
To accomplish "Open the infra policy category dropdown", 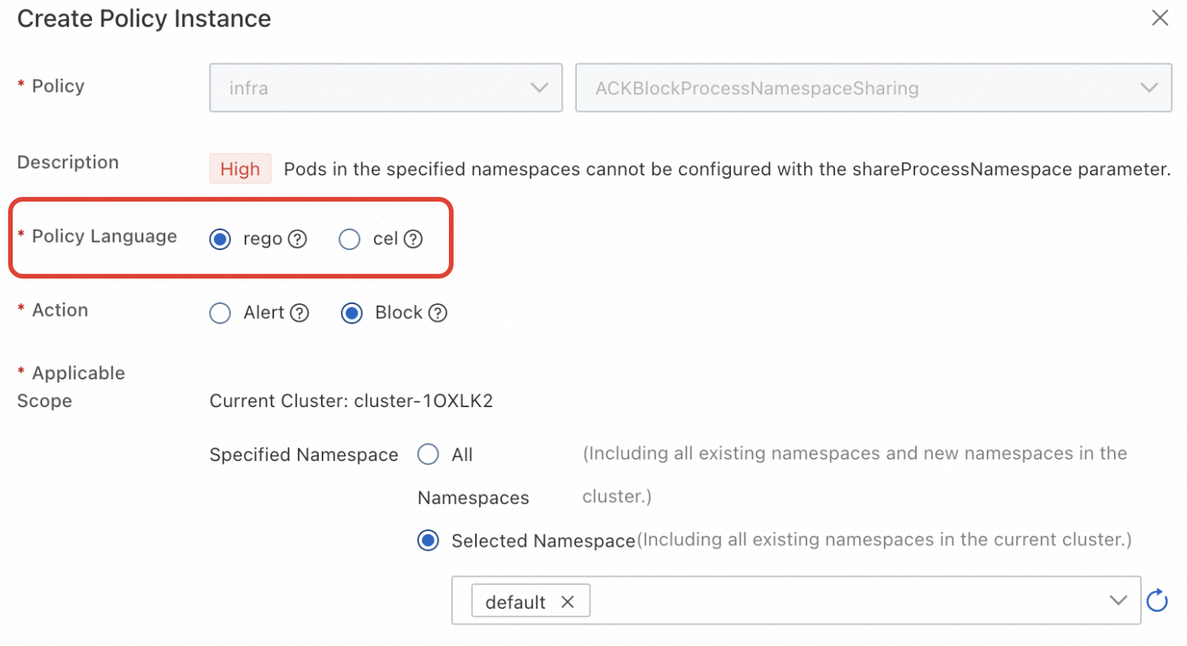I will (x=386, y=87).
